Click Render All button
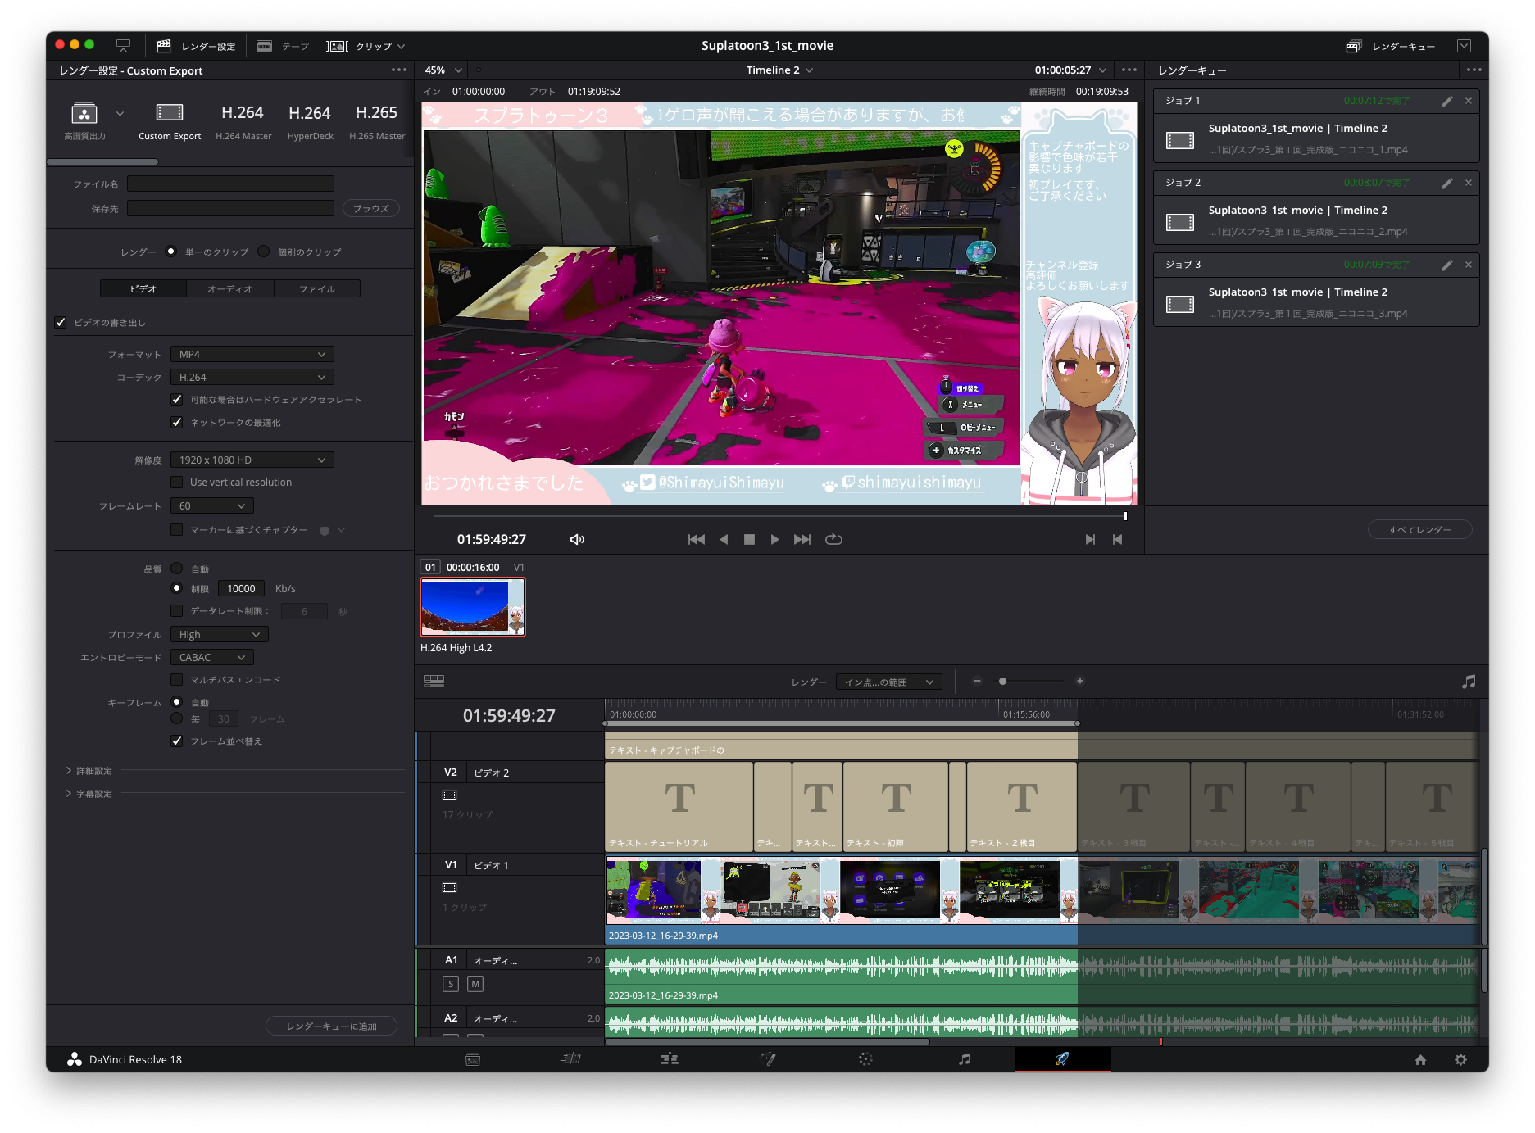 pyautogui.click(x=1419, y=529)
